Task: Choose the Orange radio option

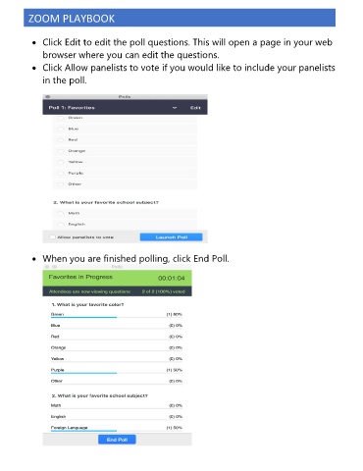Action: (61, 151)
